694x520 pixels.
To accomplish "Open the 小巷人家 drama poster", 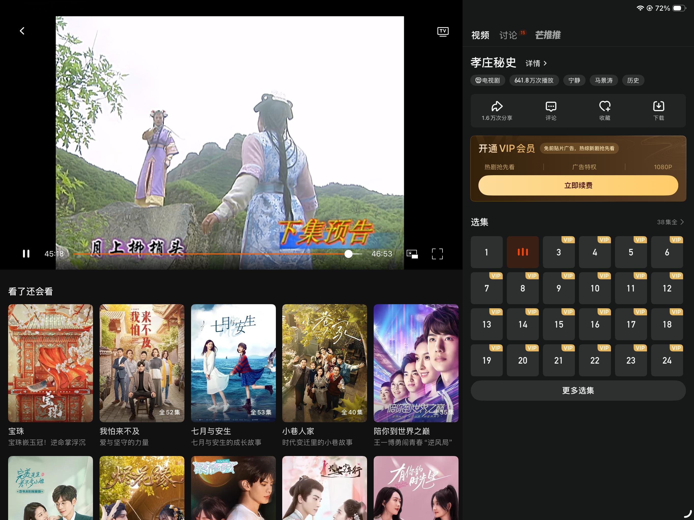I will (x=324, y=363).
